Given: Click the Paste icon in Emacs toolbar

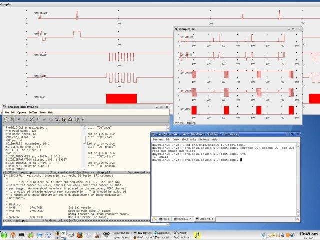Looking at the screenshot, I should click(x=57, y=120).
